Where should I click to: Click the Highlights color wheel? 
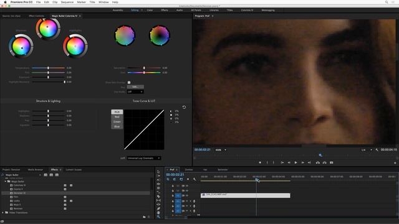75,46
